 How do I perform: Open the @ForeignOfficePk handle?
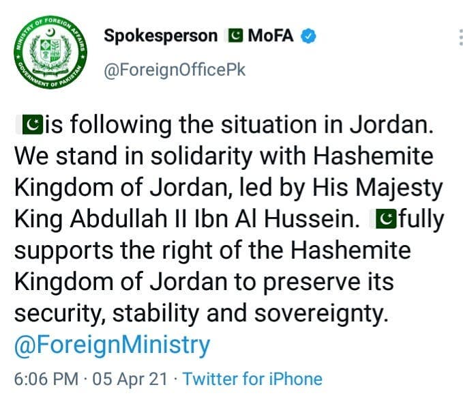[175, 70]
